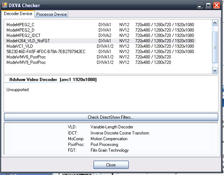Click DXVA1/2 in the ModeVC1_VLD row
Image resolution: width=224 pixels, height=175 pixels.
point(105,46)
